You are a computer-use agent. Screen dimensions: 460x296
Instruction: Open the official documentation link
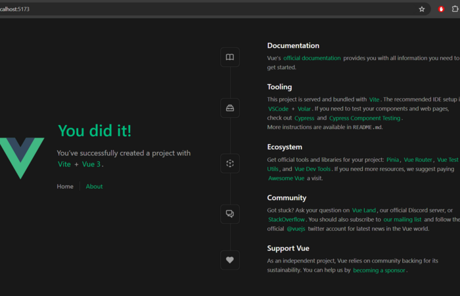pyautogui.click(x=312, y=58)
